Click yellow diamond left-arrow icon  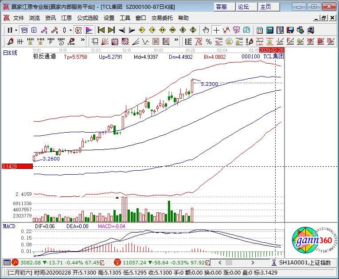click(142, 30)
